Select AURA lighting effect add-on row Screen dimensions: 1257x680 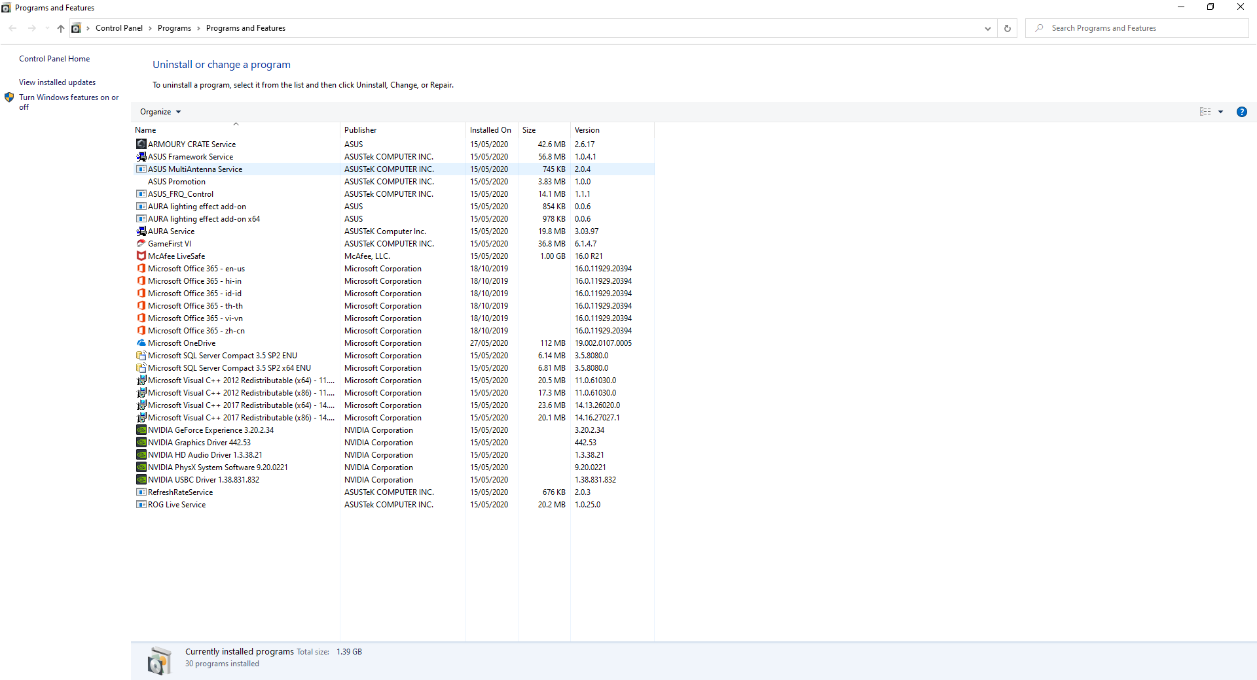(393, 206)
